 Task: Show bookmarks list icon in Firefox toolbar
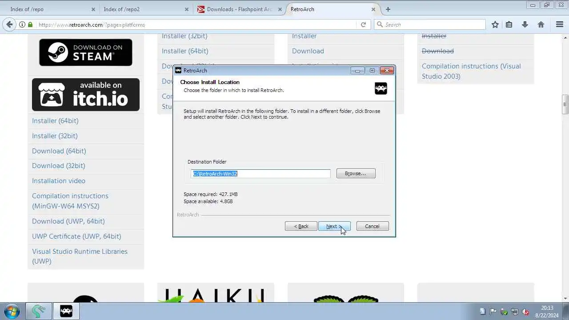tap(509, 25)
